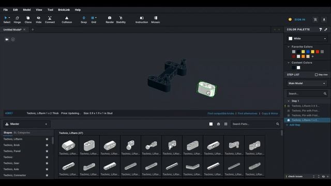The height and width of the screenshot is (186, 331).
Task: Open the White color dropdown
Action: (307, 38)
